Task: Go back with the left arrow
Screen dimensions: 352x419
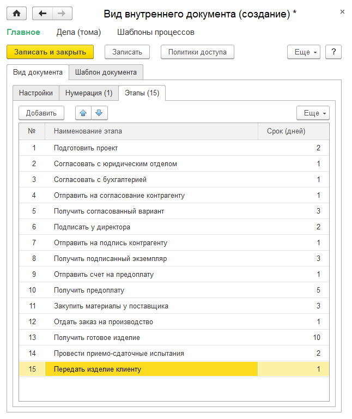Action: [43, 14]
